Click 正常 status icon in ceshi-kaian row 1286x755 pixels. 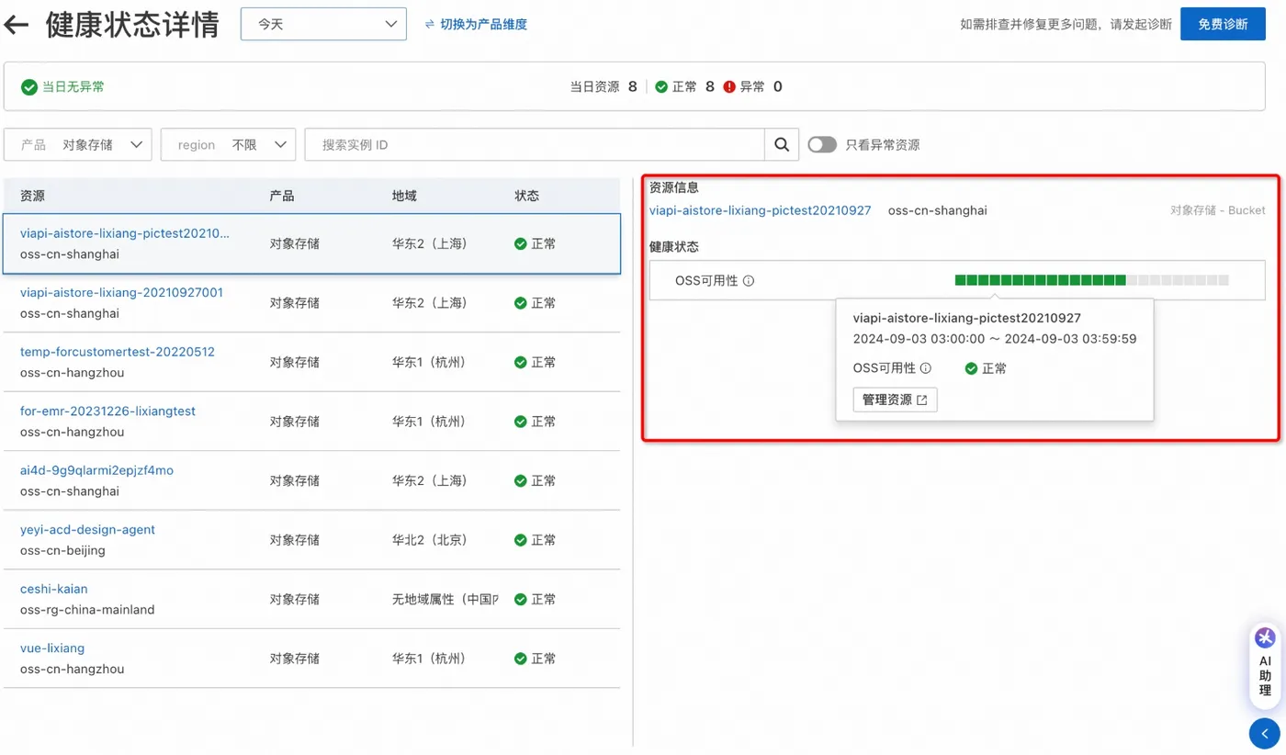coord(521,600)
